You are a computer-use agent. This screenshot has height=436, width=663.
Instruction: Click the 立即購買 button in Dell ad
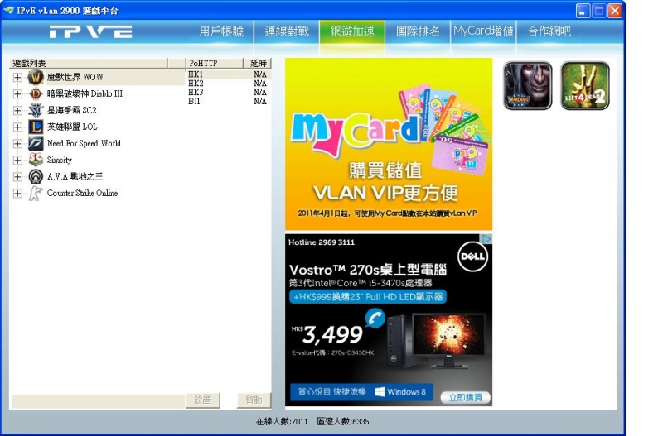[465, 398]
